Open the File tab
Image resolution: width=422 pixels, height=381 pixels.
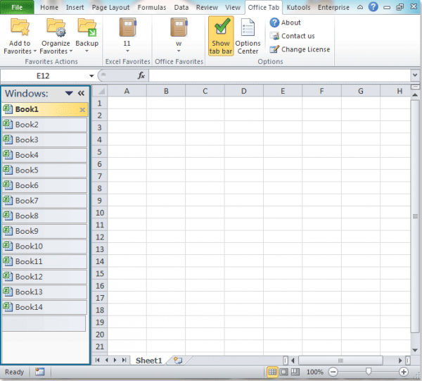click(x=17, y=7)
